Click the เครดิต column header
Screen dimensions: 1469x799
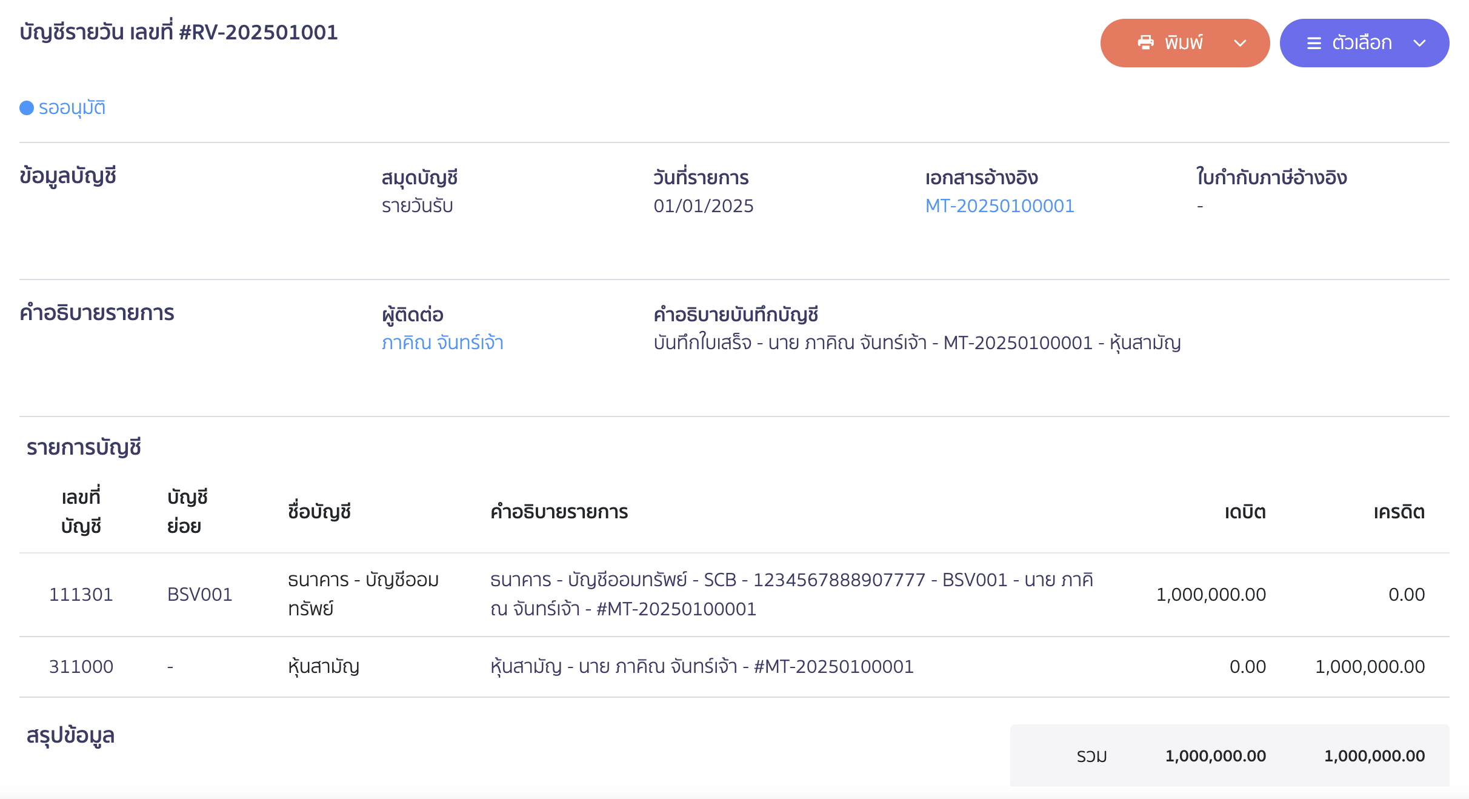(x=1399, y=512)
